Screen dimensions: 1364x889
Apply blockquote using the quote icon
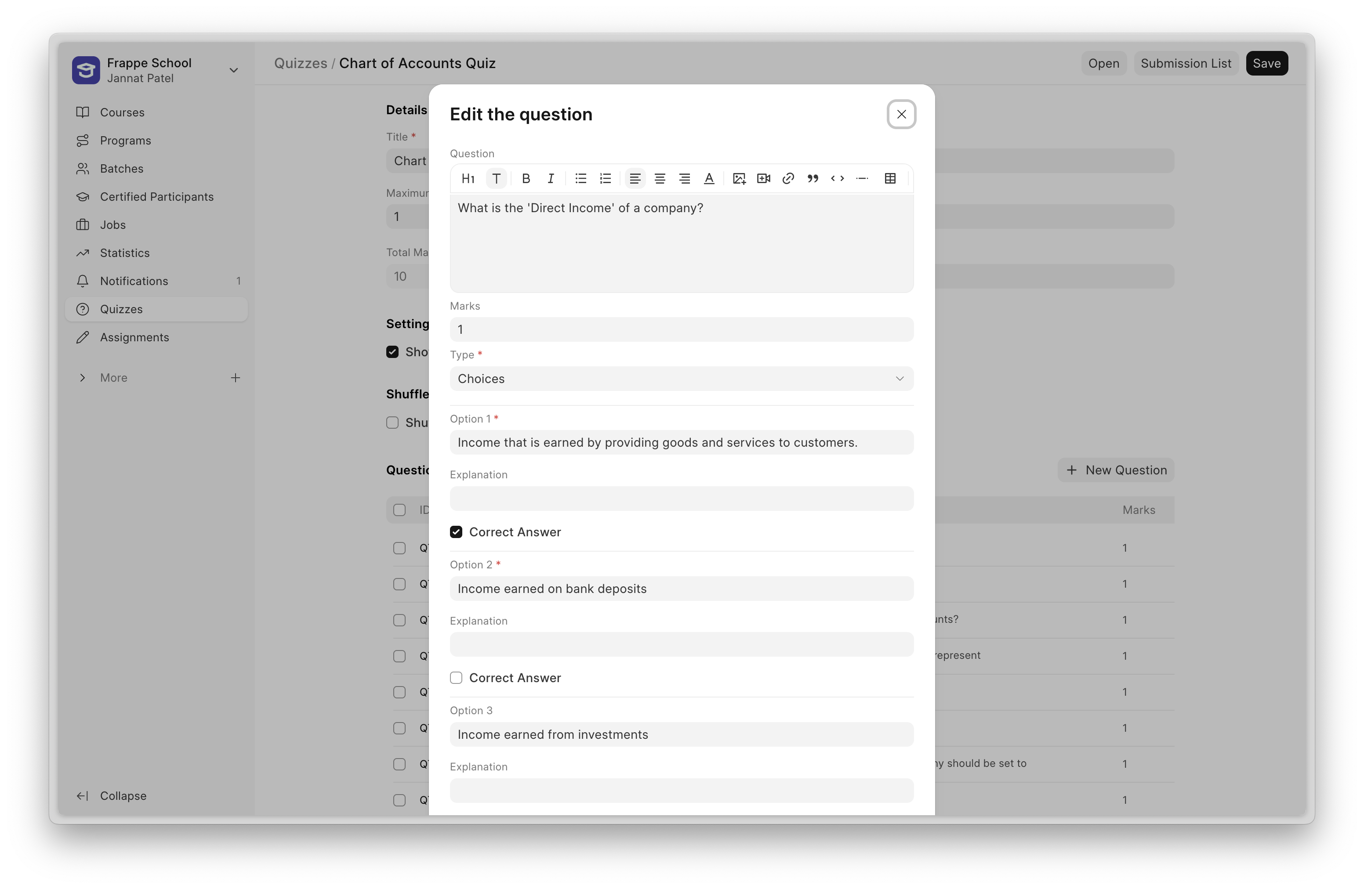pyautogui.click(x=813, y=178)
